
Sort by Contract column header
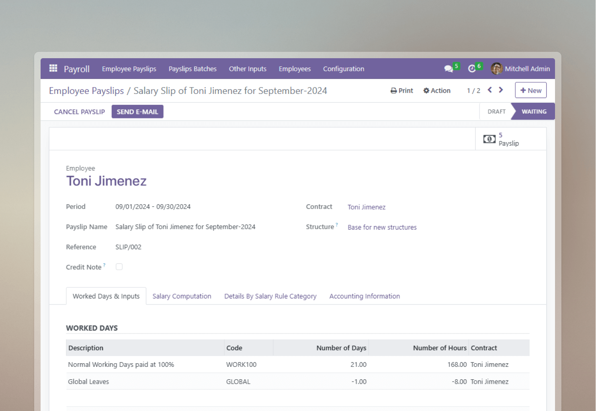coord(499,348)
